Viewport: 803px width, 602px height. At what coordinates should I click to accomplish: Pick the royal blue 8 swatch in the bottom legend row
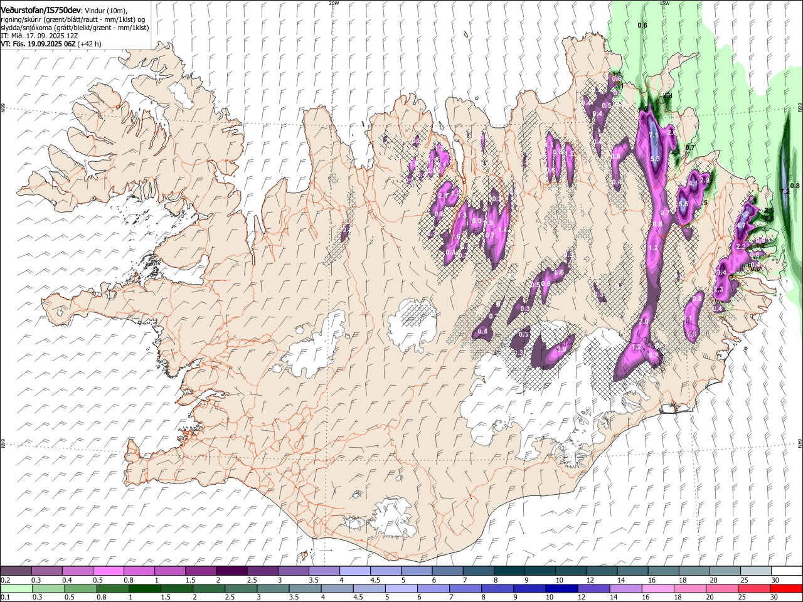pyautogui.click(x=496, y=588)
